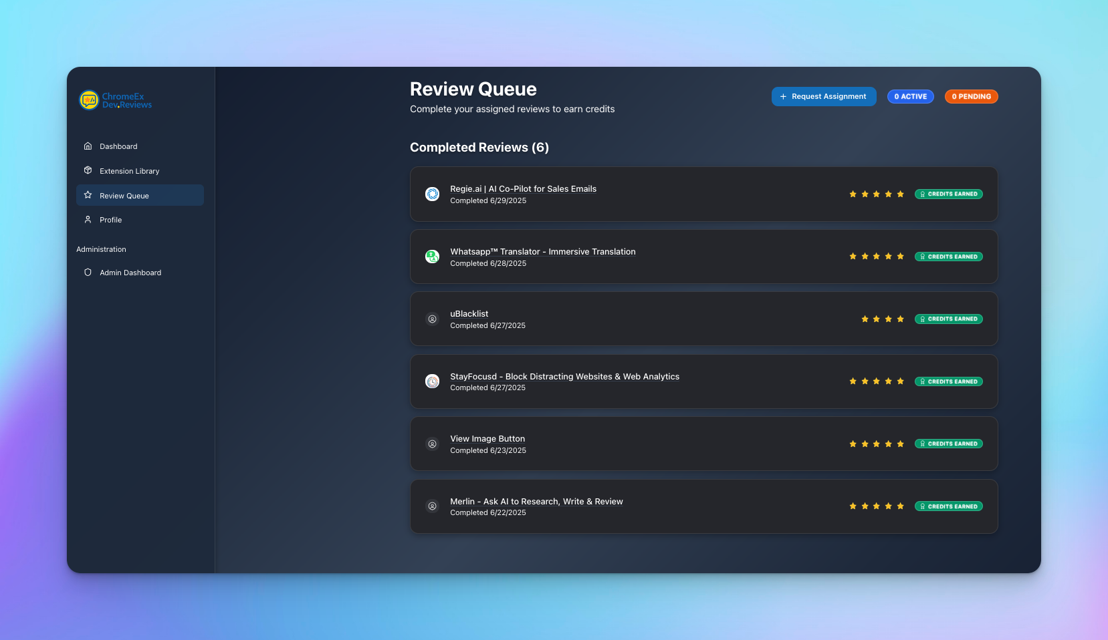The width and height of the screenshot is (1108, 640).
Task: Click the Request Assignment button
Action: click(x=824, y=97)
